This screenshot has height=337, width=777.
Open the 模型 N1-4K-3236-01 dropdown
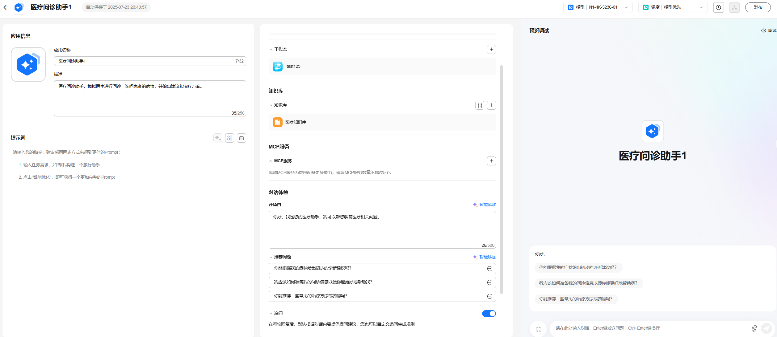(598, 7)
